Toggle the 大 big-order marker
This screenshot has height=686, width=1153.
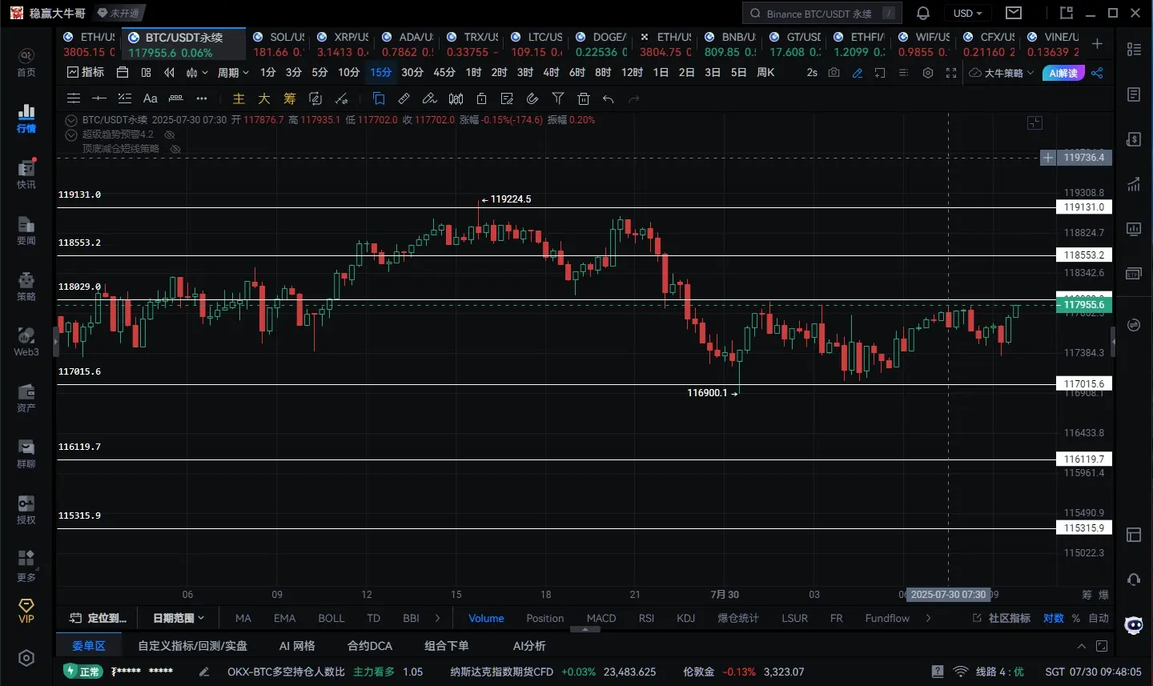point(264,98)
